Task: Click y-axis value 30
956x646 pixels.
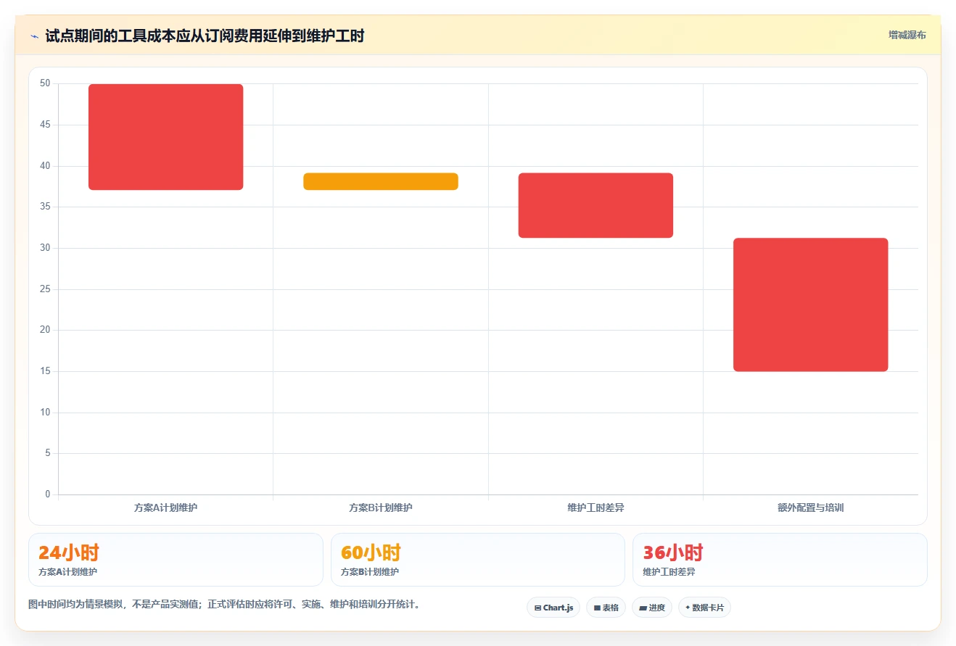Action: pos(46,248)
